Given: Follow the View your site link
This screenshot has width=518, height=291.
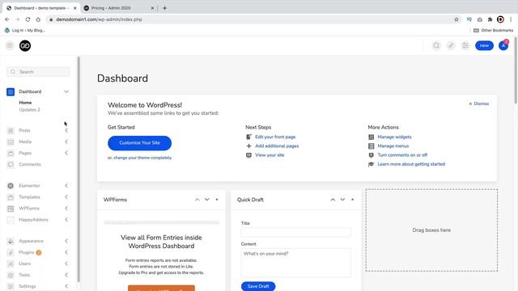Looking at the screenshot, I should pos(270,155).
